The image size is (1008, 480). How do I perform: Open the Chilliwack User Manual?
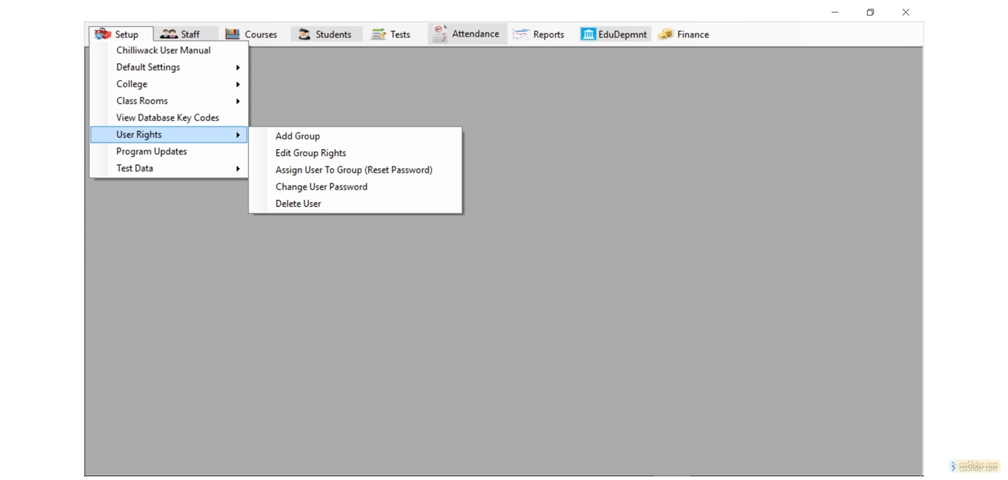click(x=163, y=50)
